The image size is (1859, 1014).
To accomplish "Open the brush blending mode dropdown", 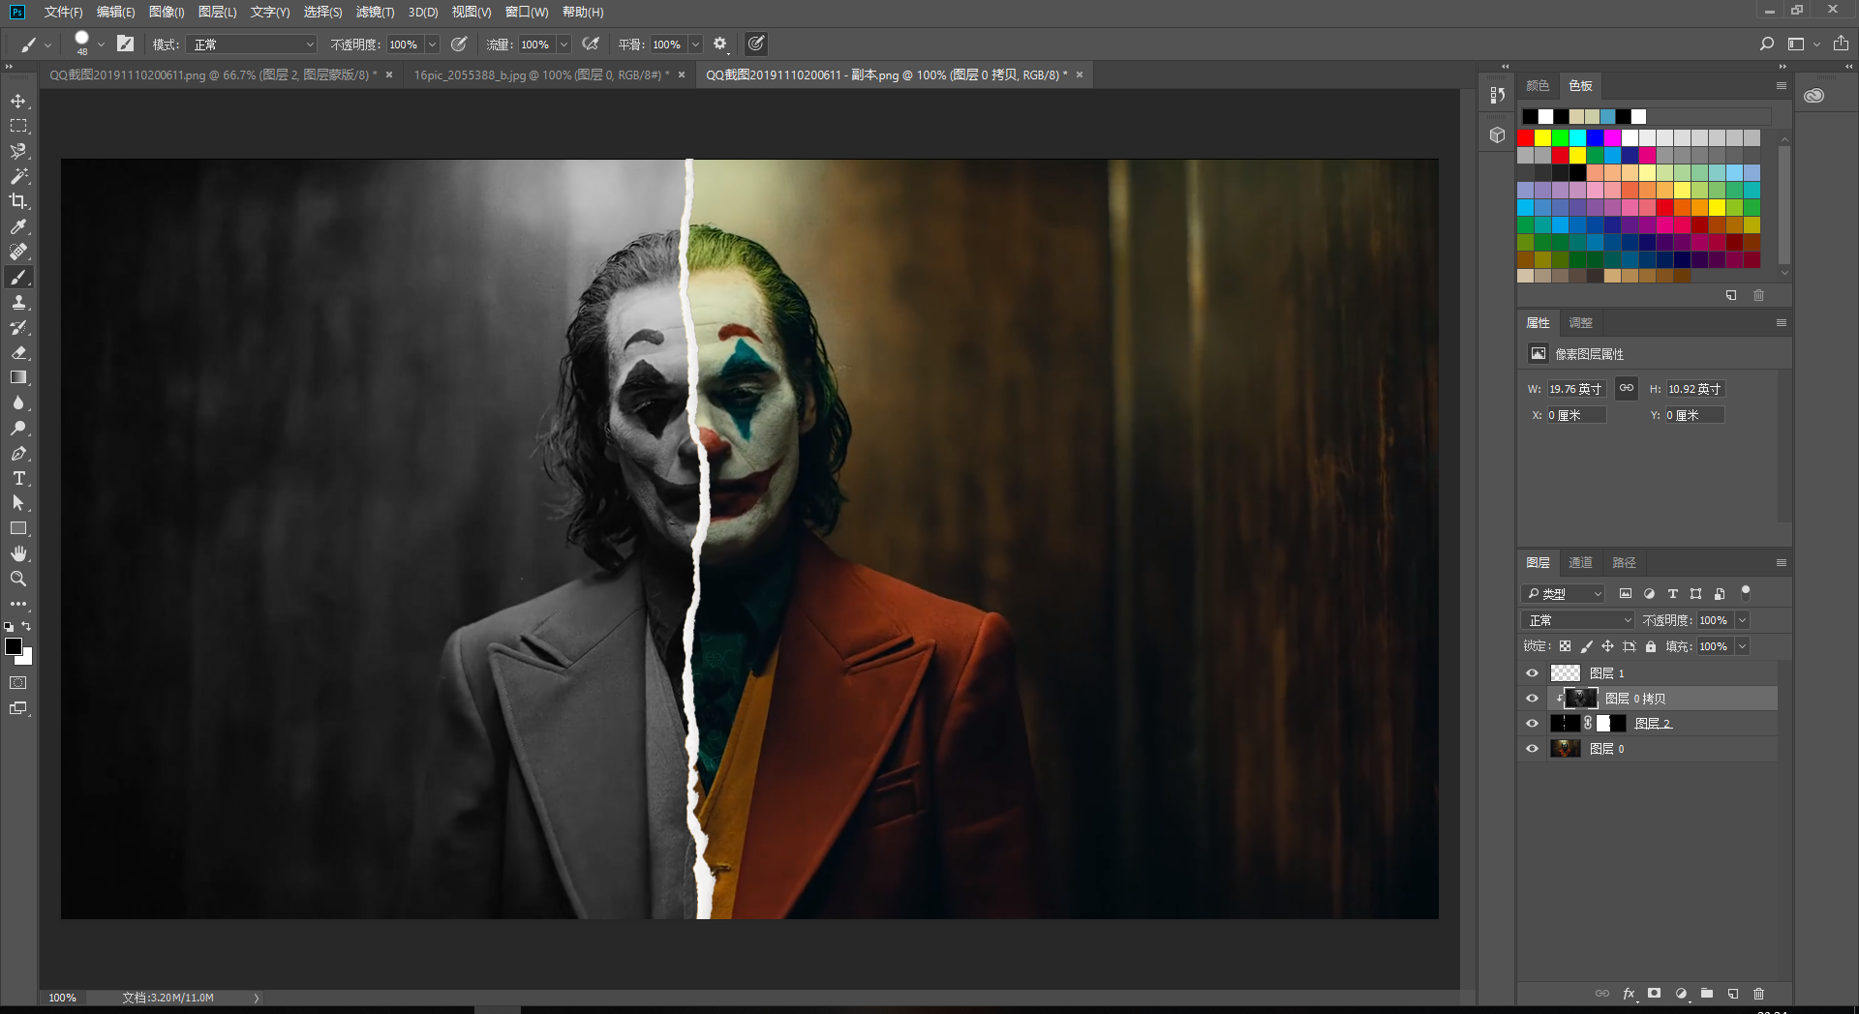I will tap(254, 45).
